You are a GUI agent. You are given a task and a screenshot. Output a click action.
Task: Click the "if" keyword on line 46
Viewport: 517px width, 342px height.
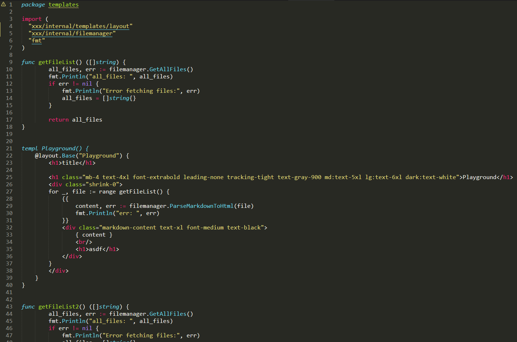(52, 328)
